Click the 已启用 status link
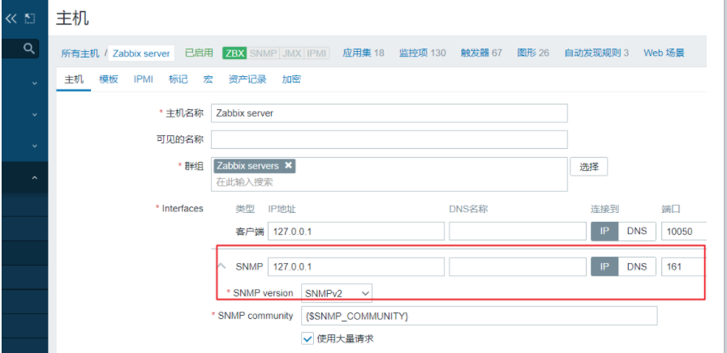This screenshot has height=353, width=727. click(x=199, y=53)
